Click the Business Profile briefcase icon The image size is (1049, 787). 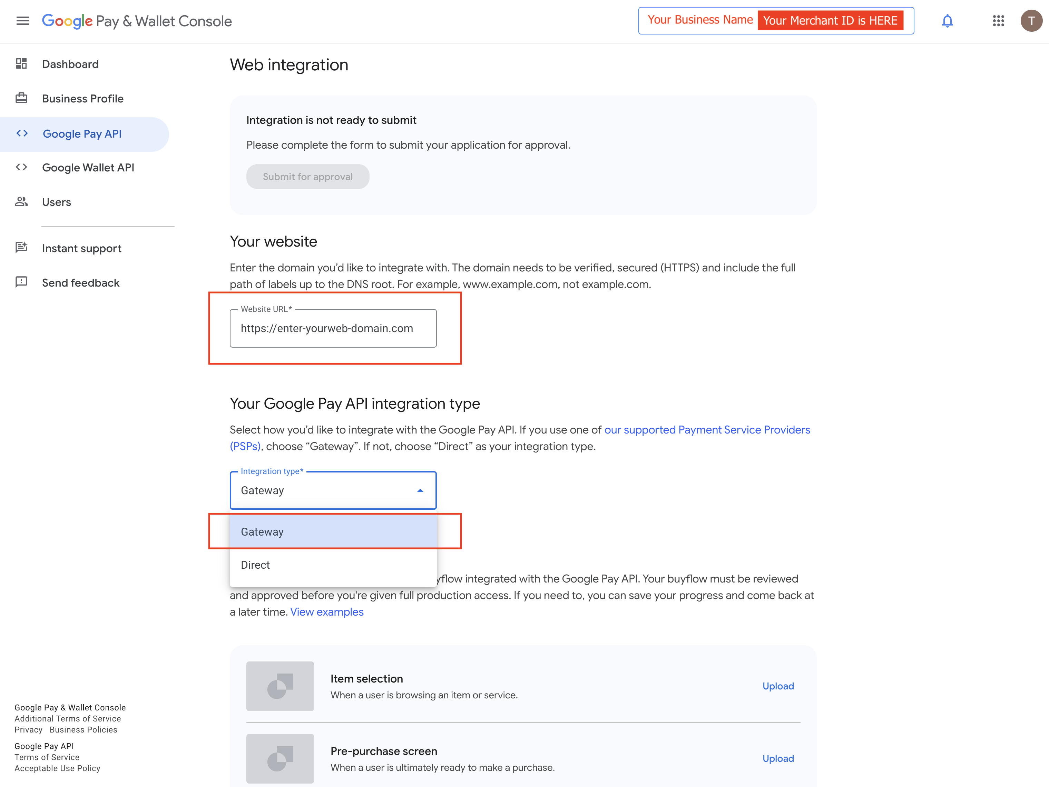coord(21,98)
